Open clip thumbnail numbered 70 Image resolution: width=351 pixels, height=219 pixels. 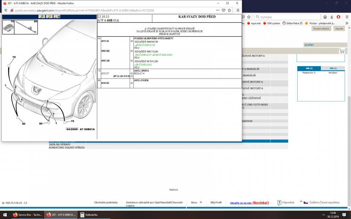8,27
